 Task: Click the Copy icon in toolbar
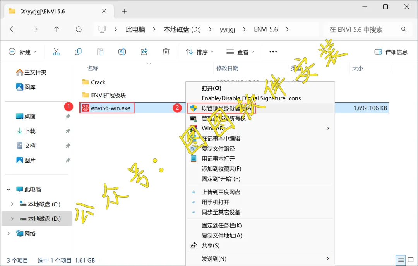(x=78, y=52)
